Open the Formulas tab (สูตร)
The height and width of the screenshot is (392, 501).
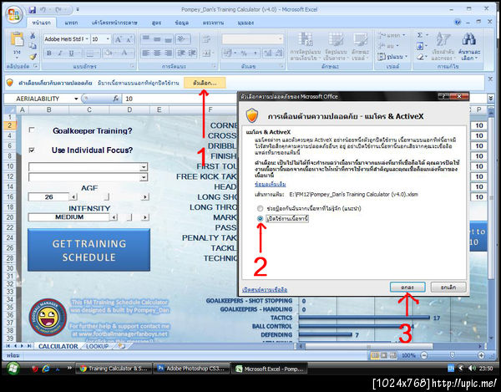coord(156,23)
